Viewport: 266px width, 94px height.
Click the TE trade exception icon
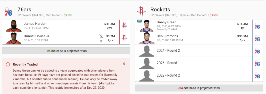click(101, 38)
